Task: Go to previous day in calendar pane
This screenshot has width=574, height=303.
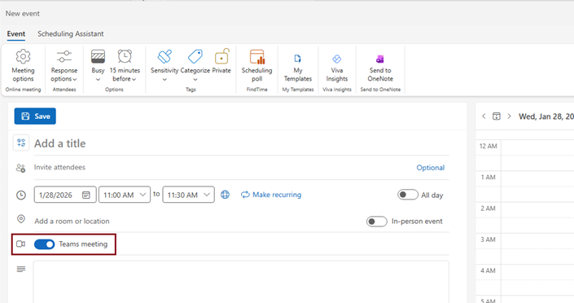Action: pyautogui.click(x=484, y=116)
